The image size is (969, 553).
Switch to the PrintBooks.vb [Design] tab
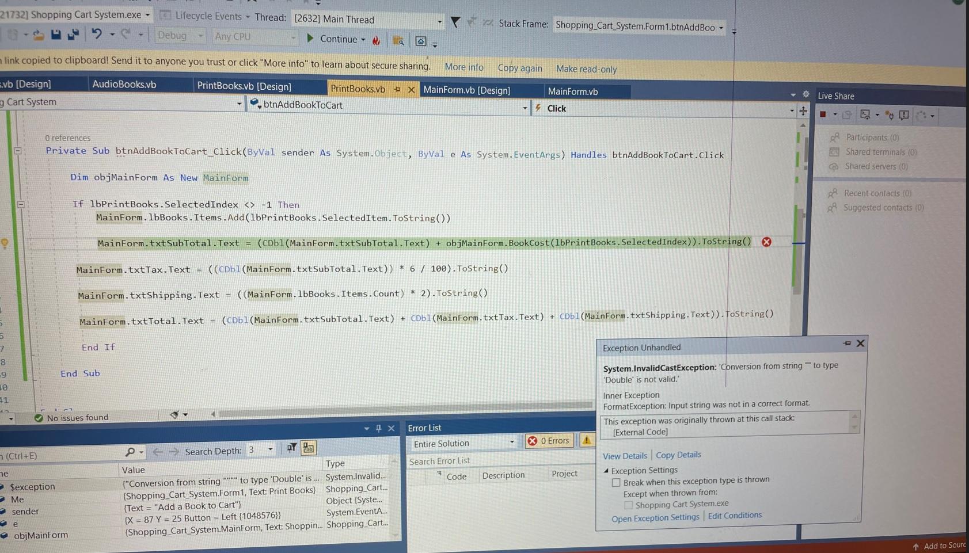[244, 86]
